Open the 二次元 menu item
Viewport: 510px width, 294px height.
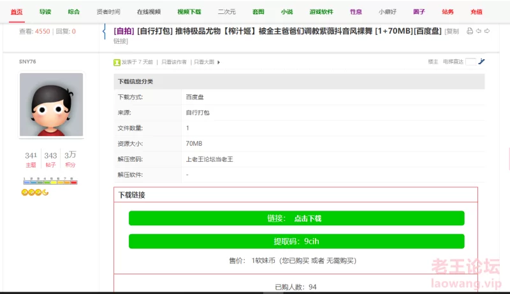tap(227, 12)
